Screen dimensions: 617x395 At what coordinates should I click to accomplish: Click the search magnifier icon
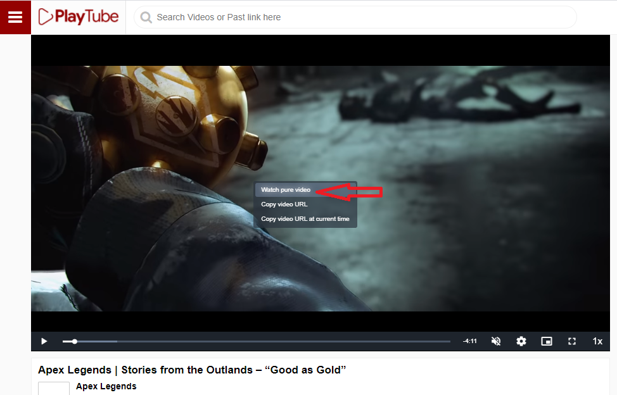(146, 17)
